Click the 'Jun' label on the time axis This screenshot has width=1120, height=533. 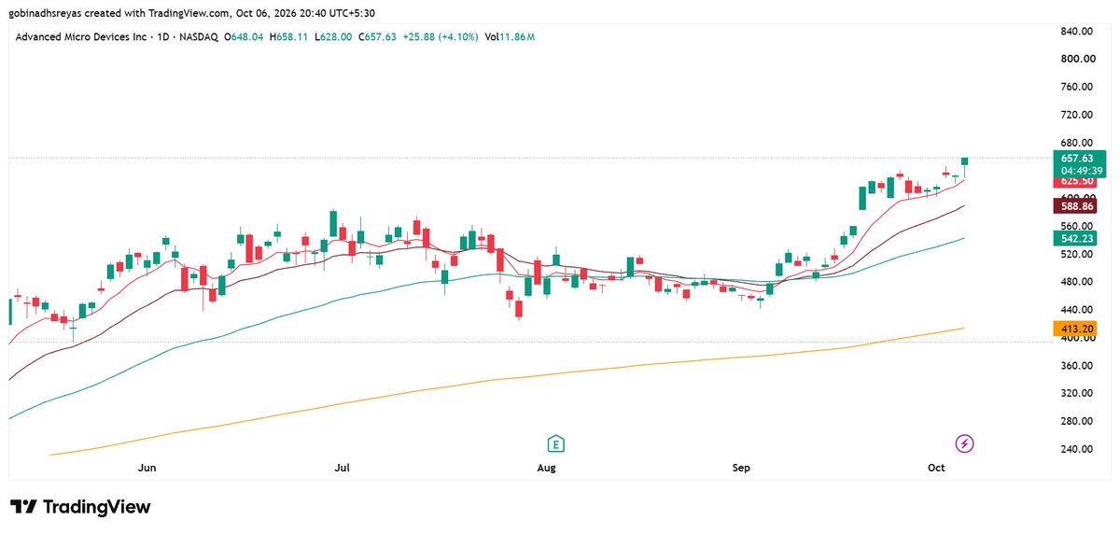[x=147, y=468]
